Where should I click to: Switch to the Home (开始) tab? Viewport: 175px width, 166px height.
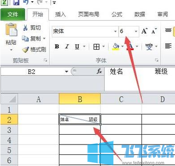(38, 14)
